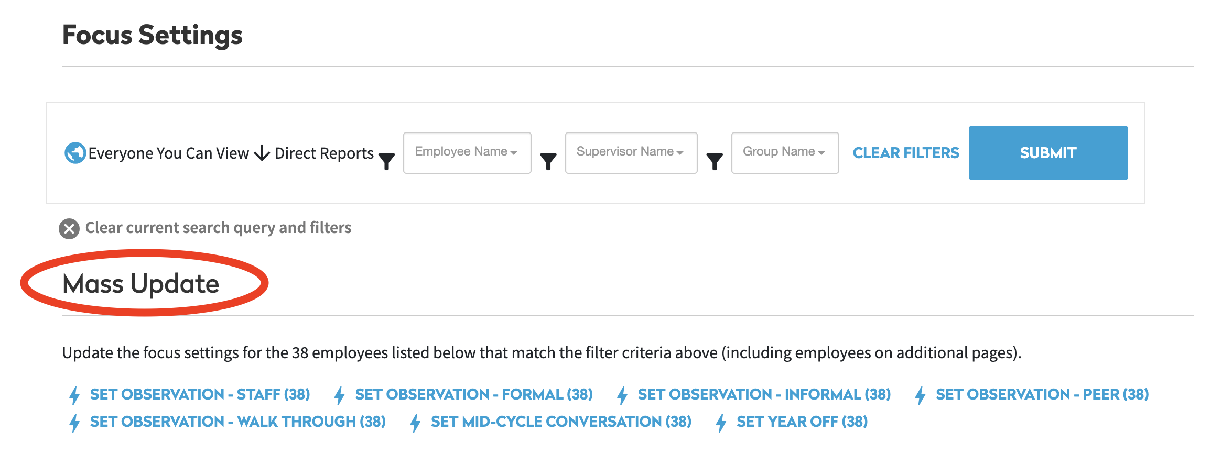
Task: Click lightning icon for Set Year Off
Action: 721,423
